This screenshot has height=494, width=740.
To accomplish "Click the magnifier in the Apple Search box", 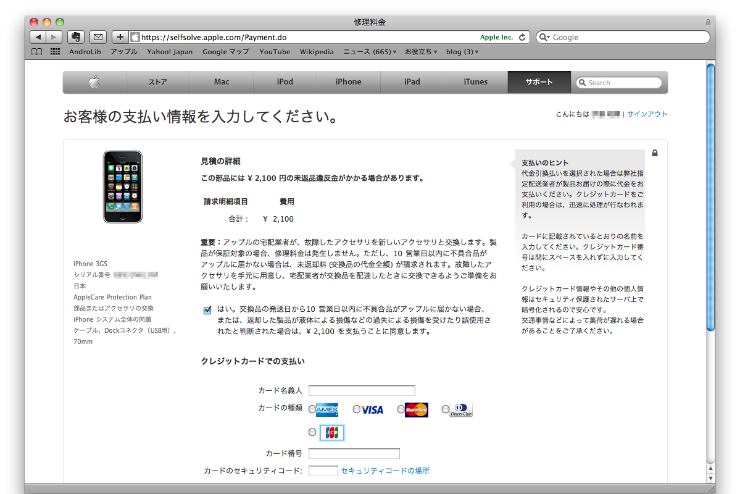I will (583, 83).
